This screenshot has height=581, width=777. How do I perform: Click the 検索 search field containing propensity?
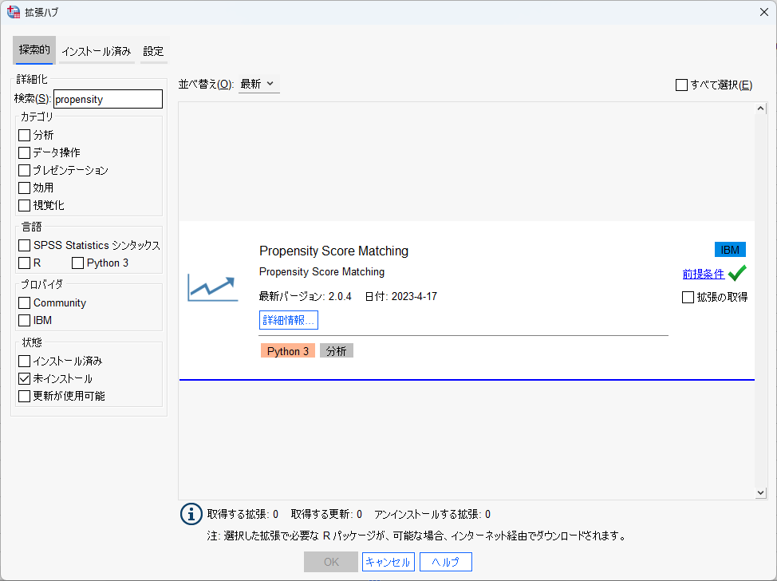108,99
